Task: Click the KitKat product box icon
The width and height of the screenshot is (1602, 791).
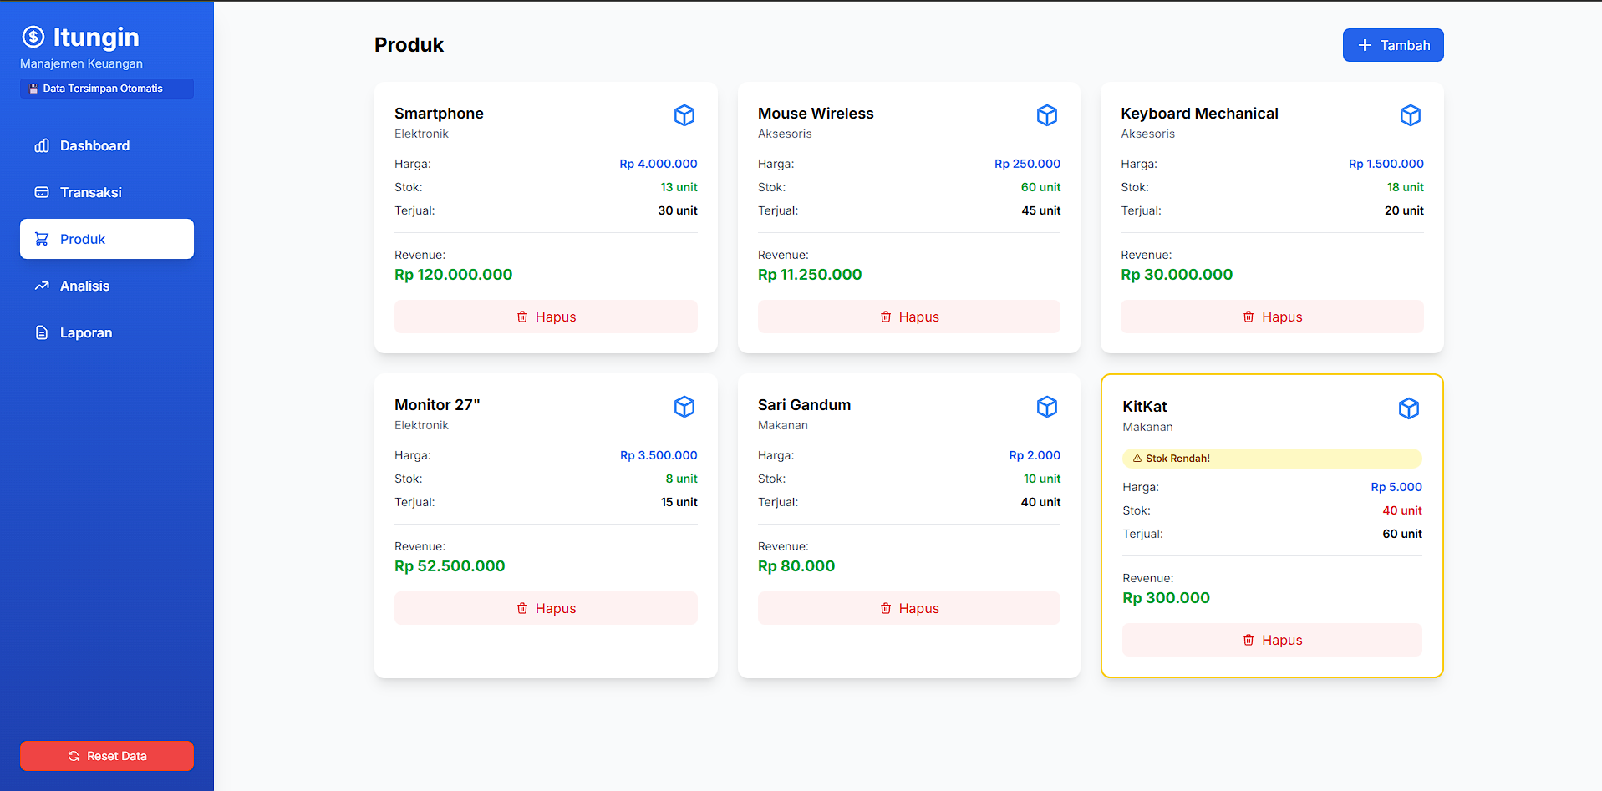Action: point(1408,408)
